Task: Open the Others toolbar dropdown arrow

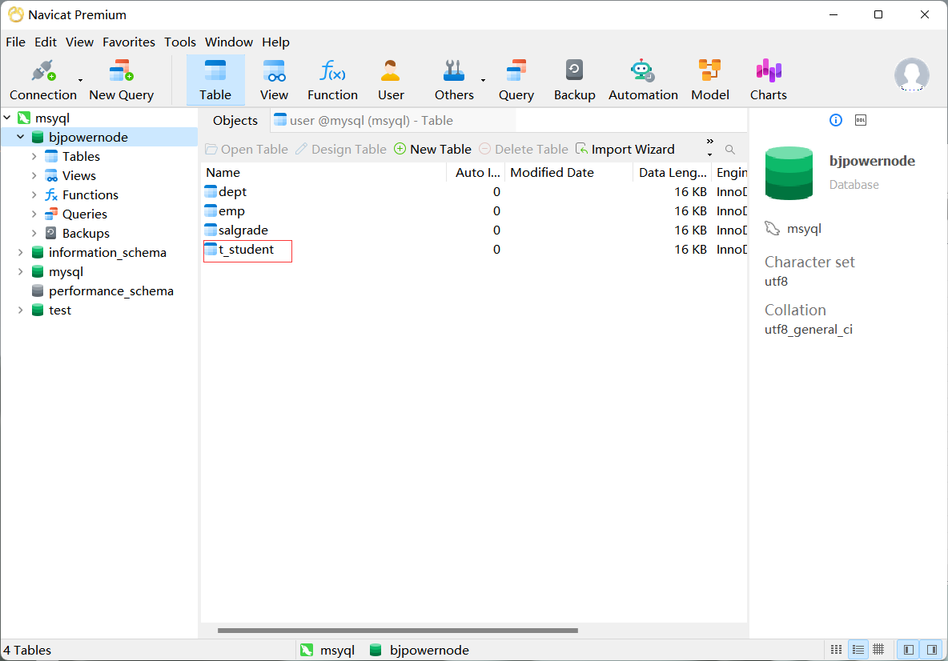Action: tap(483, 80)
